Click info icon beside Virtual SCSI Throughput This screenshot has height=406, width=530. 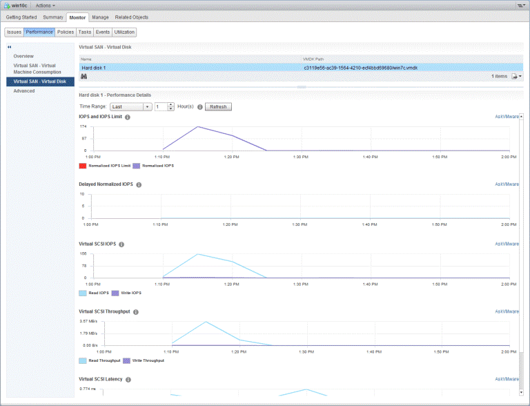pyautogui.click(x=135, y=312)
